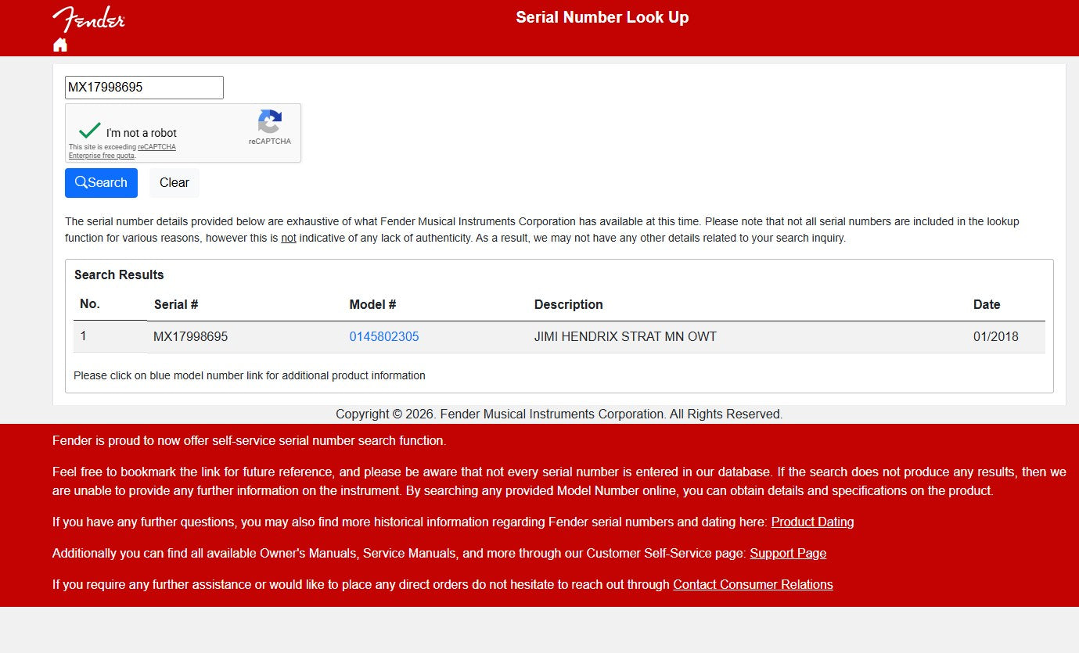Viewport: 1079px width, 653px height.
Task: Click the Serial Number Look Up title
Action: [x=602, y=17]
